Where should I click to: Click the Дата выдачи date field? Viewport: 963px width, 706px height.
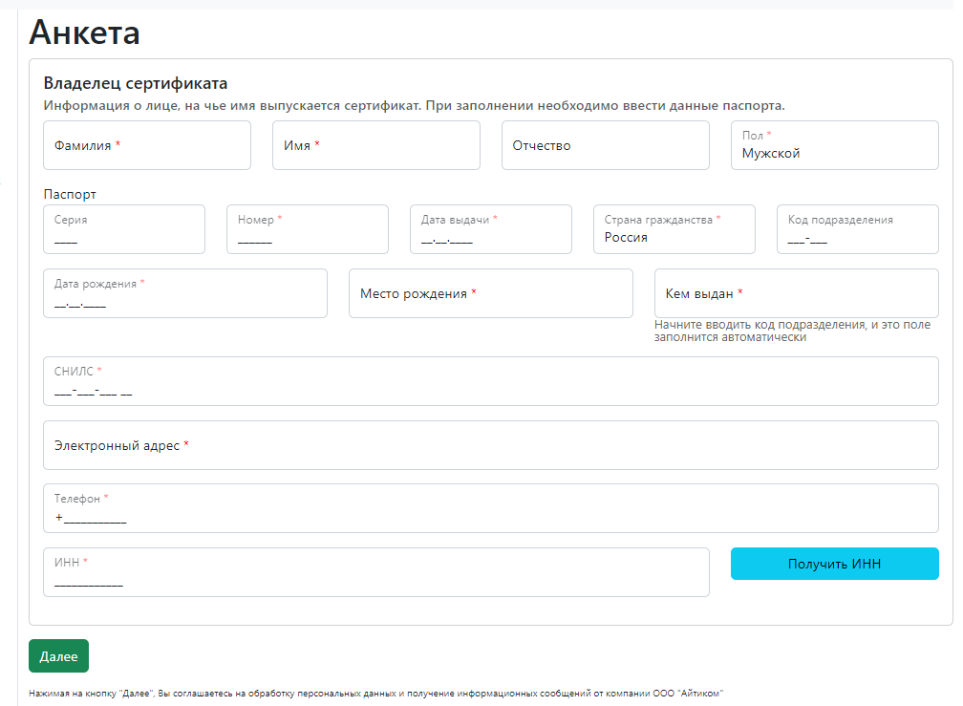click(490, 230)
